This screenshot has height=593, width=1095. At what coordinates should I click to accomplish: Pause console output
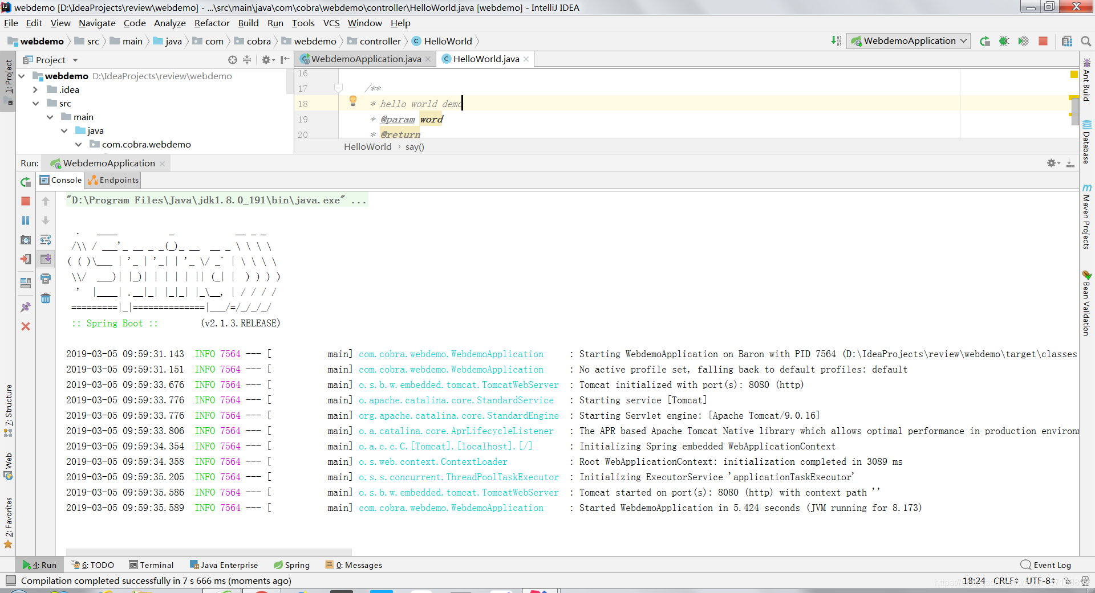(x=26, y=220)
